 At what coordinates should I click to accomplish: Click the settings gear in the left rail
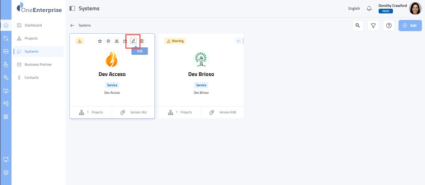6,173
